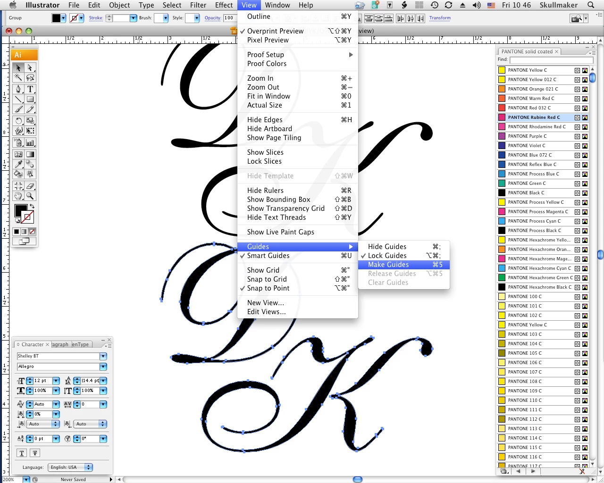Select the Symbol Sprayer tool
This screenshot has height=483, width=604.
coord(18,142)
